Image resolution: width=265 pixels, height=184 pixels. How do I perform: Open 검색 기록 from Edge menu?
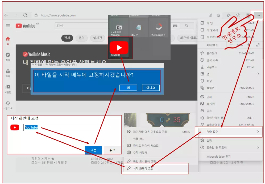pyautogui.click(x=230, y=60)
